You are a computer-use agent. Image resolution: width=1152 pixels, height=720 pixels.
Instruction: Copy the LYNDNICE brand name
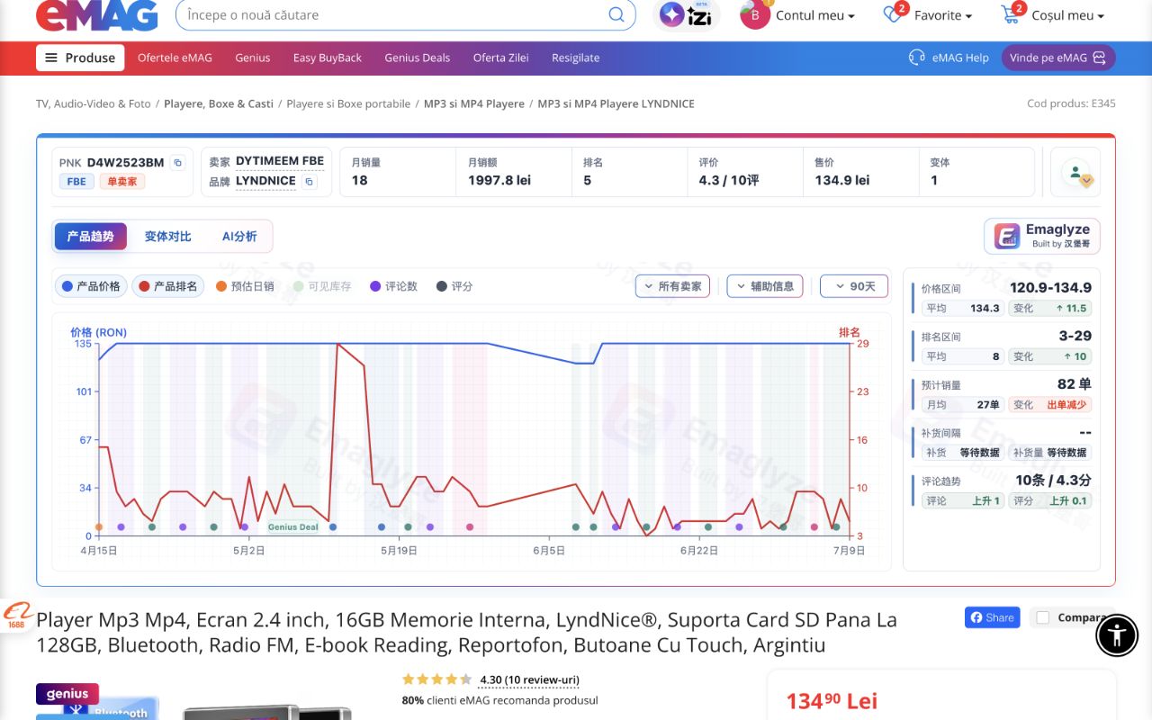(309, 182)
